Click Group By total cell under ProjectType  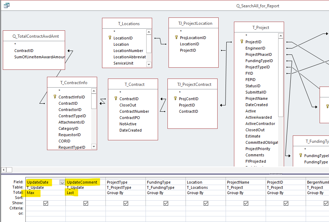(126, 193)
